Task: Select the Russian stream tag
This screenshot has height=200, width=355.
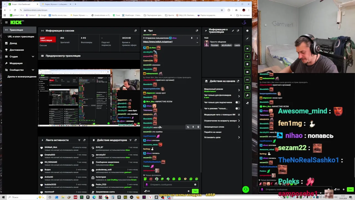Action: (215, 45)
